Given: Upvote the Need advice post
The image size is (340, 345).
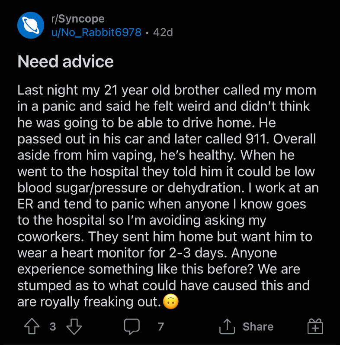Looking at the screenshot, I should click(32, 326).
